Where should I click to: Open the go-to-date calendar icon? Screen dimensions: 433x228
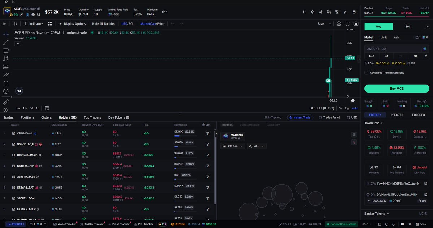(x=47, y=108)
